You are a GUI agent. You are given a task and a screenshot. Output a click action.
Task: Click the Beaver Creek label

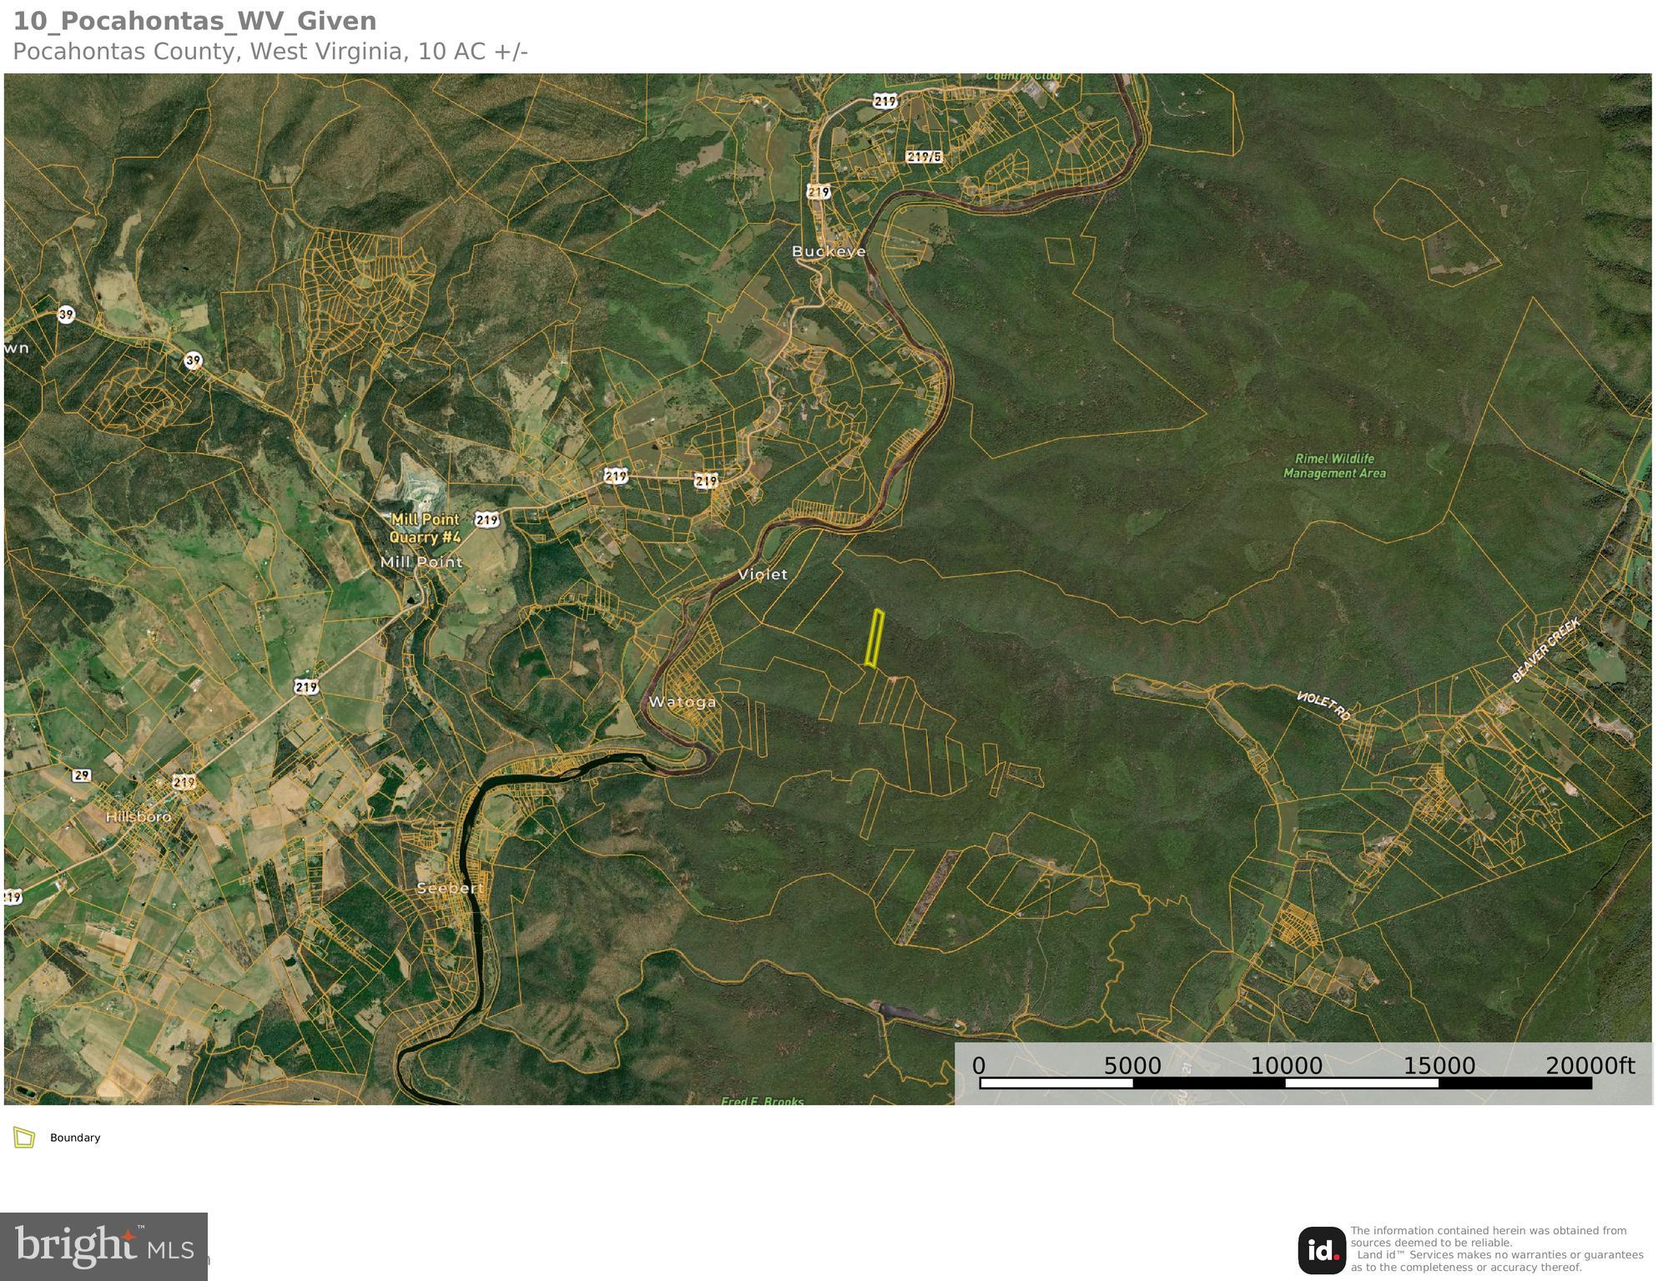[1545, 649]
